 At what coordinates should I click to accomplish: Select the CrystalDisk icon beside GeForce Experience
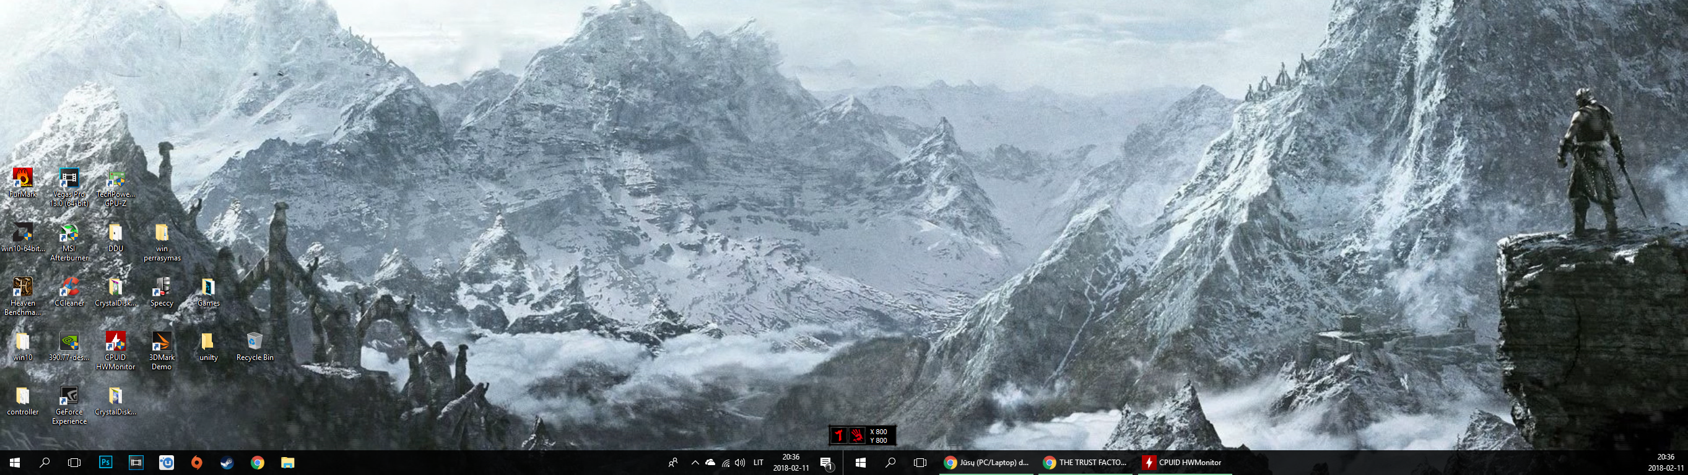point(115,401)
